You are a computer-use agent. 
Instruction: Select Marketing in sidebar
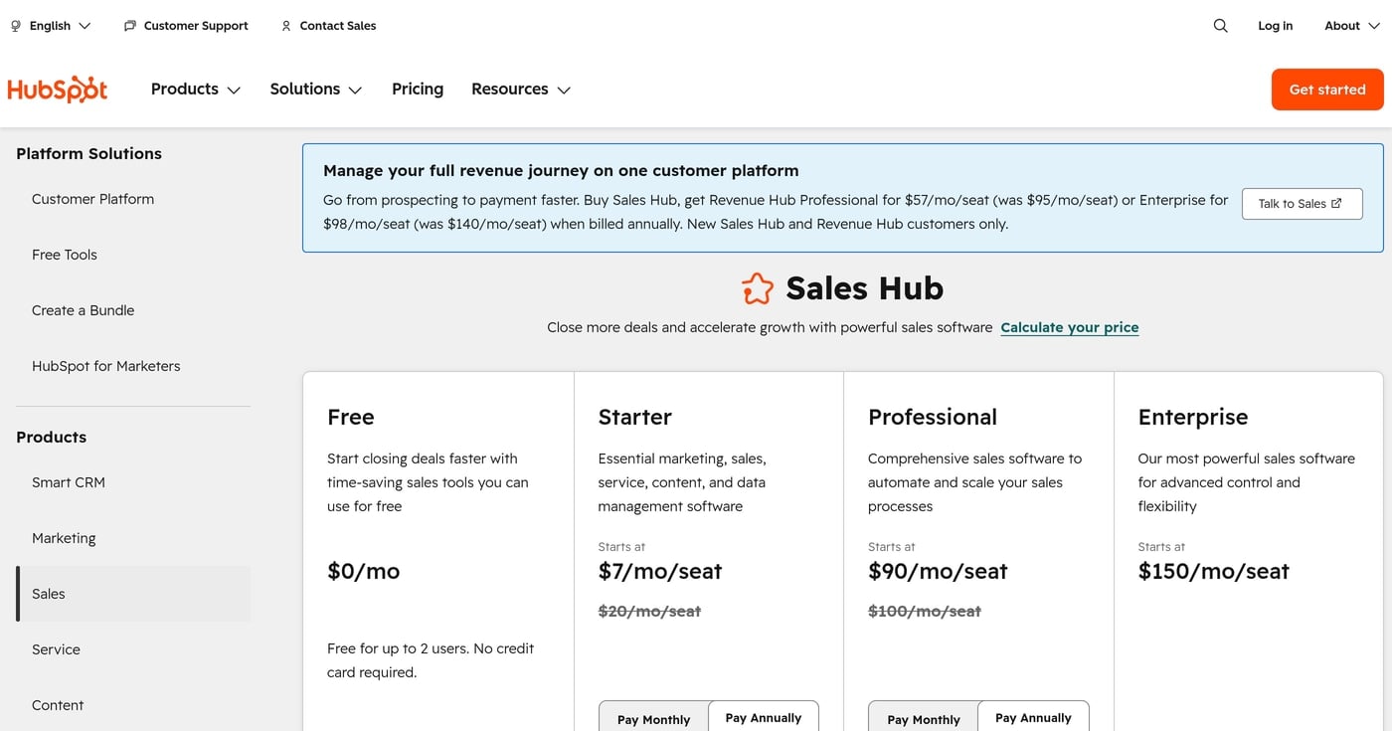click(64, 538)
